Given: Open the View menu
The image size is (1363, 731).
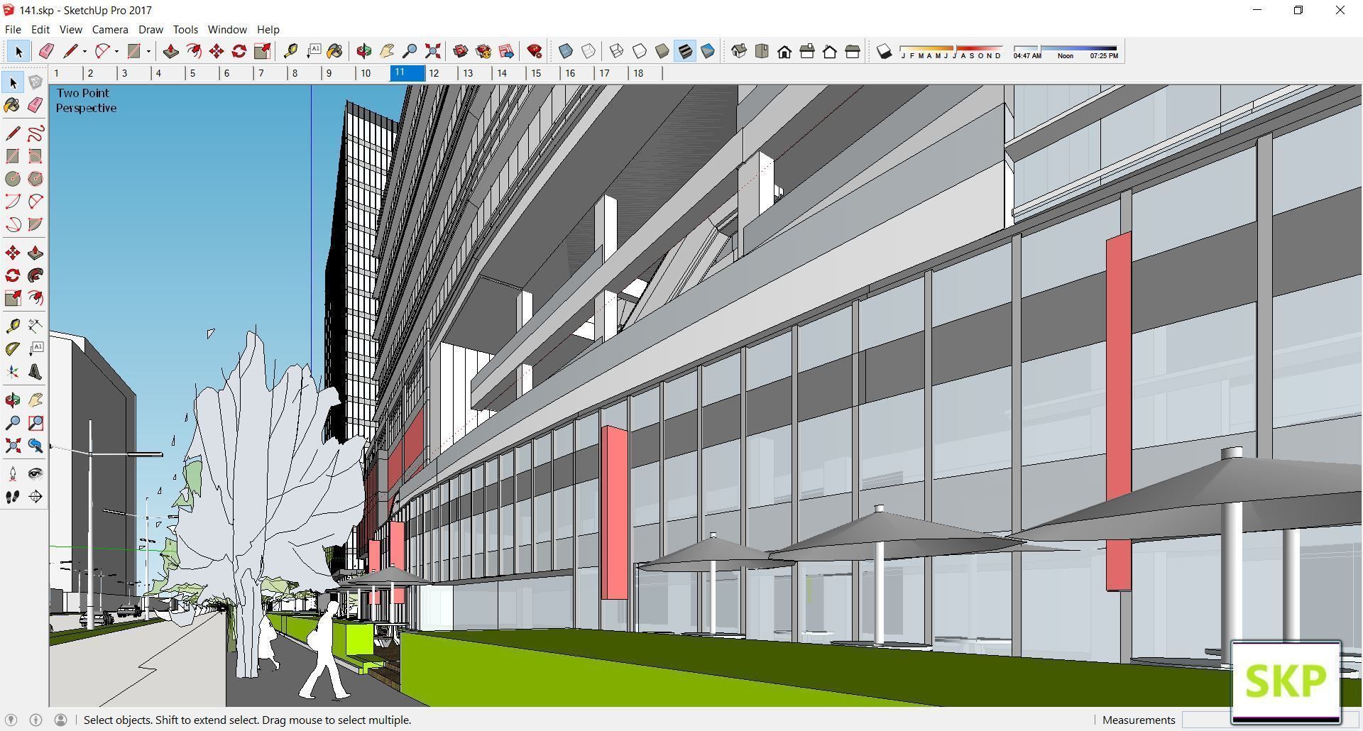Looking at the screenshot, I should (70, 29).
